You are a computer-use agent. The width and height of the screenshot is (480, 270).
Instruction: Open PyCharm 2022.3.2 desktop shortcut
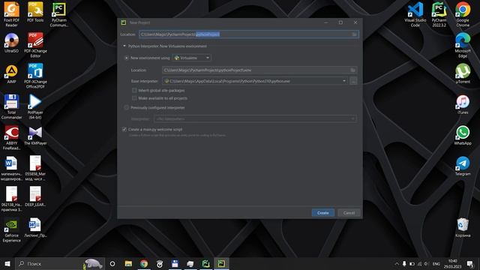439,14
